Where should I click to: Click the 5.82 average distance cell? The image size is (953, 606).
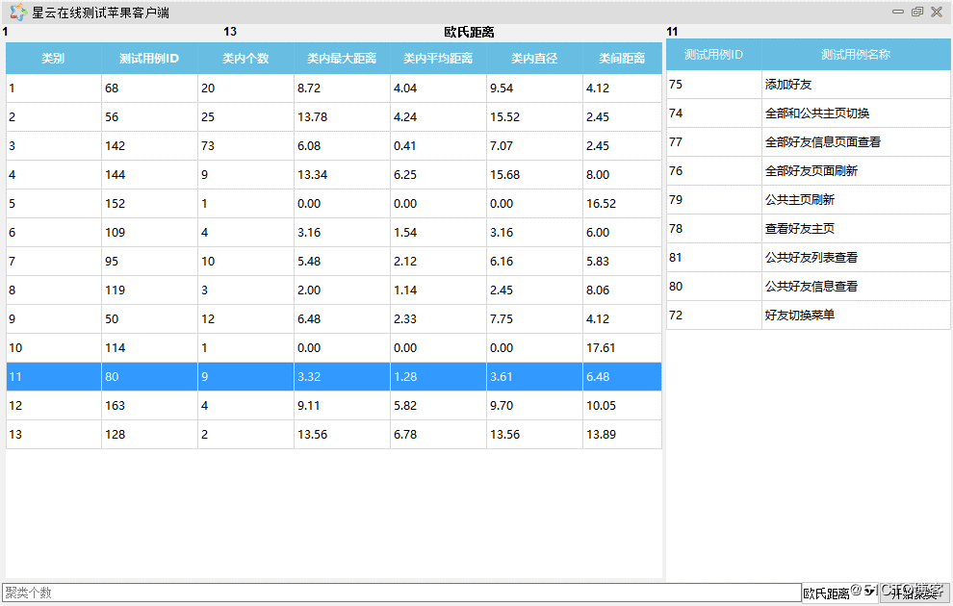click(x=438, y=406)
